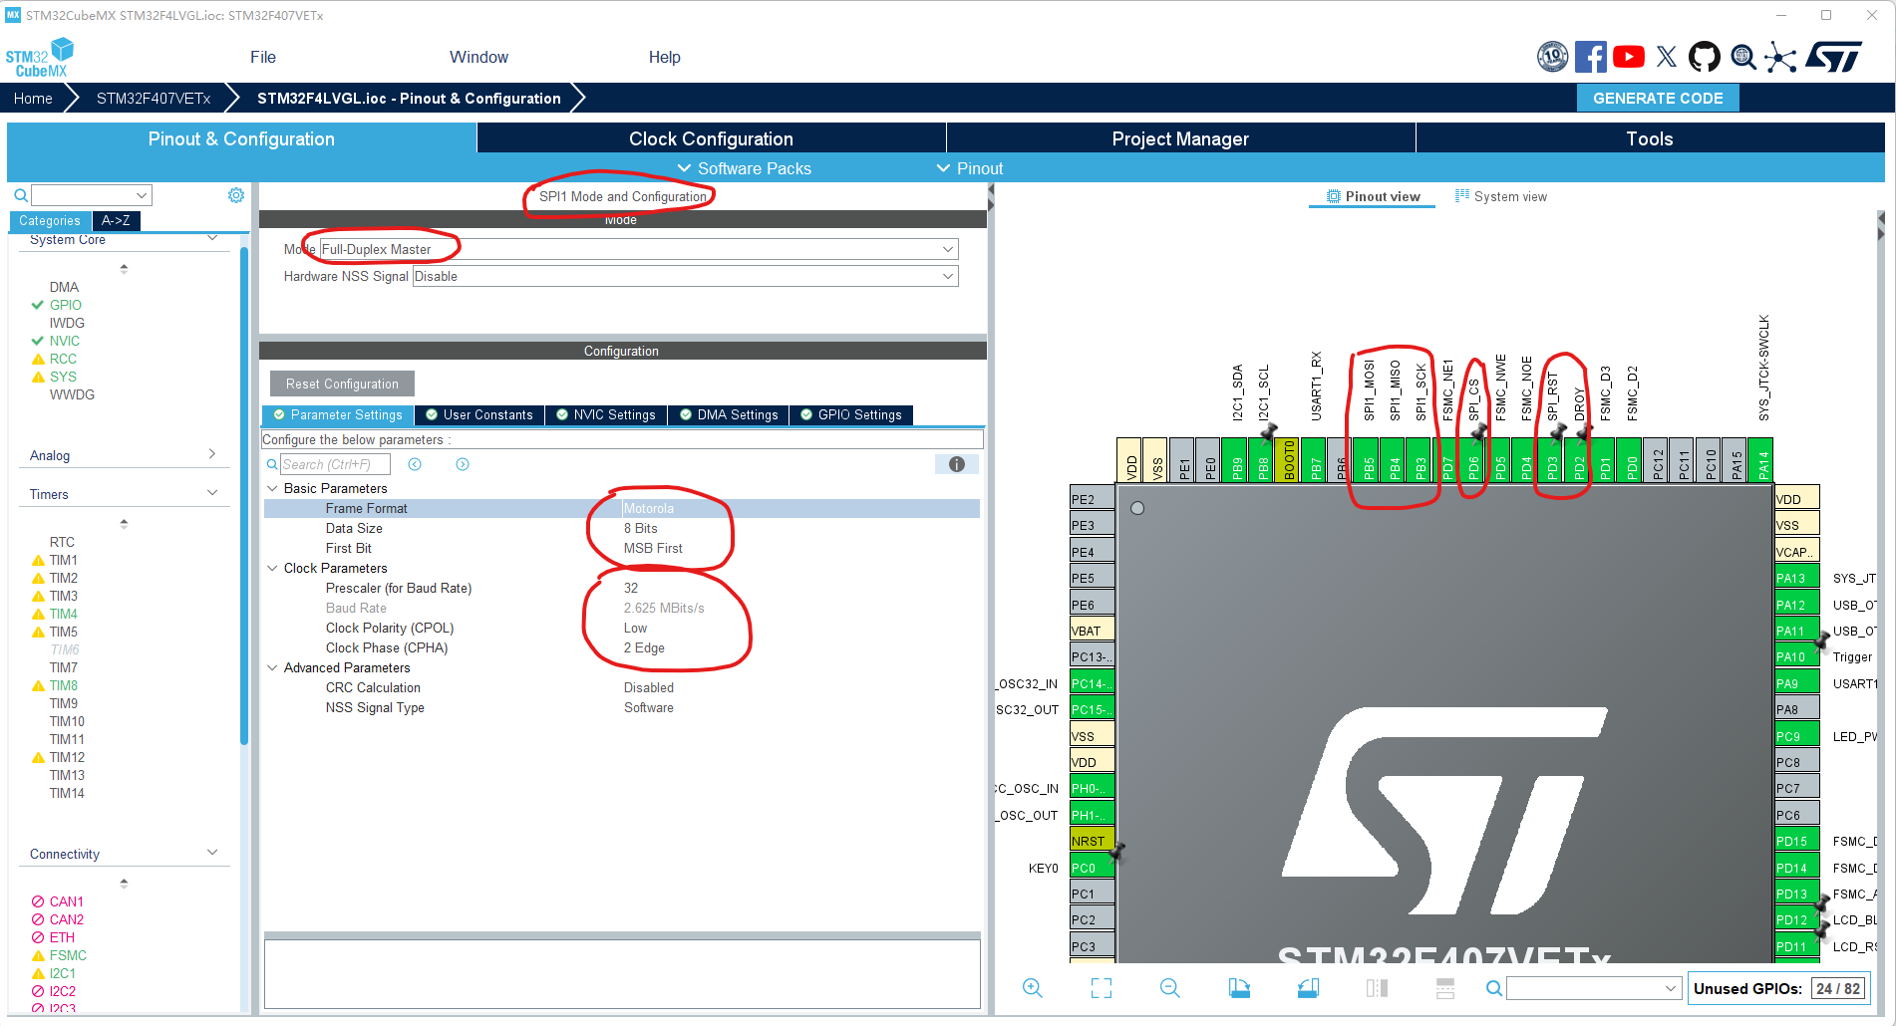Click the Reset Configuration button
The height and width of the screenshot is (1026, 1896).
[341, 384]
